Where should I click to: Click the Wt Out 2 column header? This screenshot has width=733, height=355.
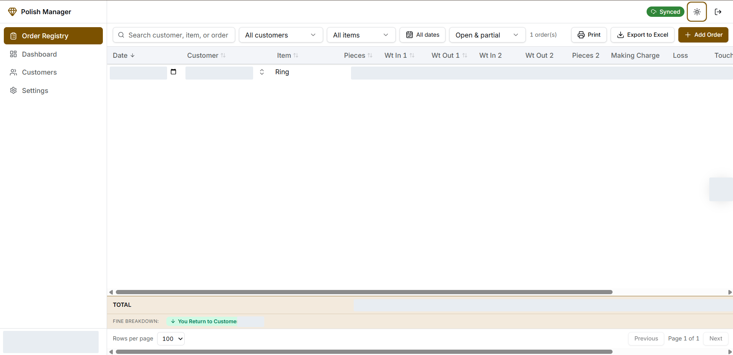540,55
